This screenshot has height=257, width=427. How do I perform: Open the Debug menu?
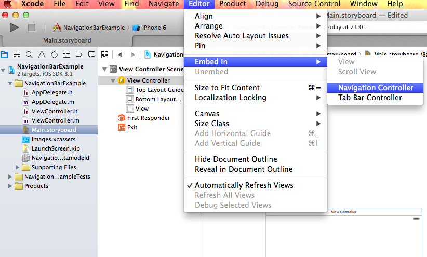pyautogui.click(x=267, y=4)
